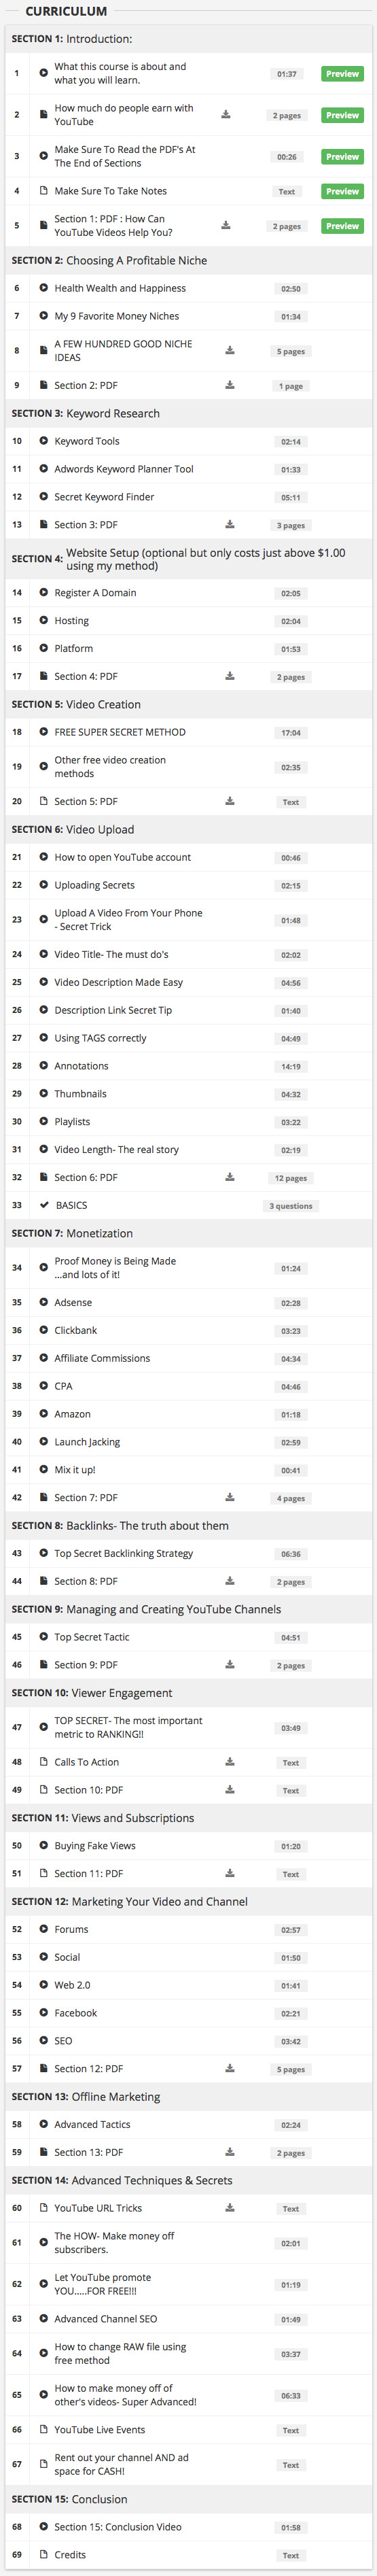Download the 'How much do people earn' PDF
377x2576 pixels.
pyautogui.click(x=226, y=115)
